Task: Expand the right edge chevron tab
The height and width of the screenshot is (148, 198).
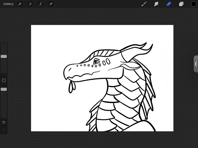Action: (196, 64)
